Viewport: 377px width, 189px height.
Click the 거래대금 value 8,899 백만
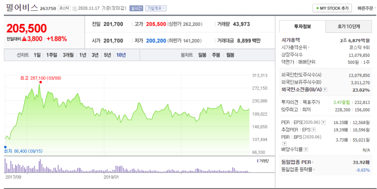coord(249,41)
